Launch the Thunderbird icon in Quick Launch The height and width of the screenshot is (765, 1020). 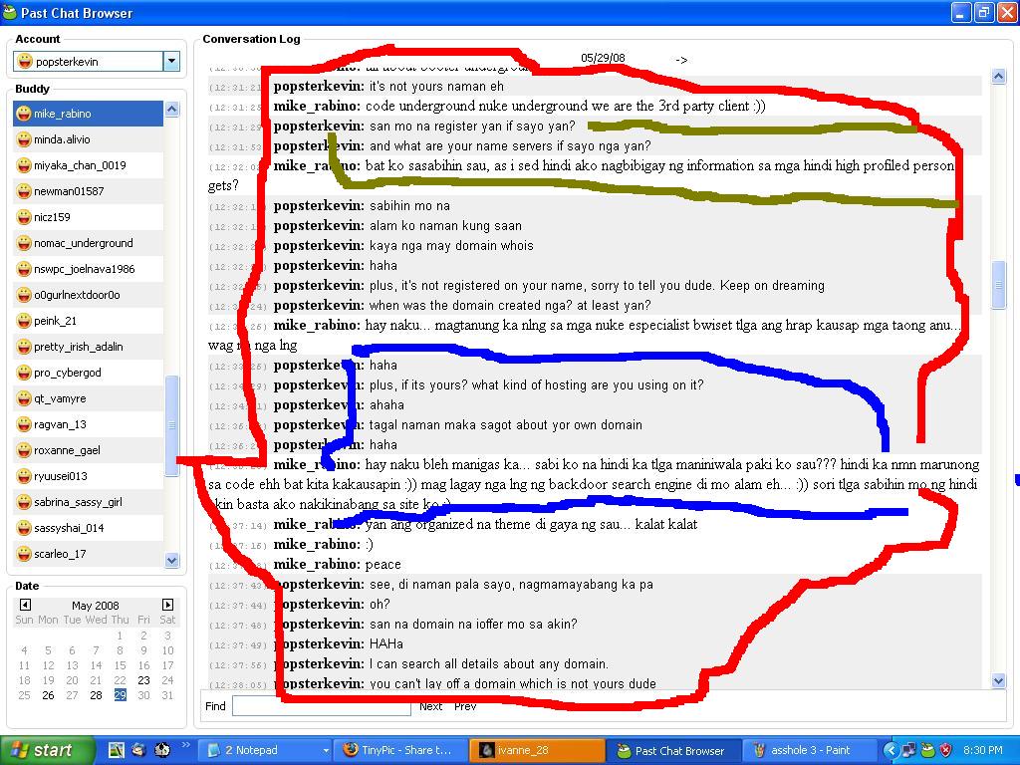[x=138, y=750]
